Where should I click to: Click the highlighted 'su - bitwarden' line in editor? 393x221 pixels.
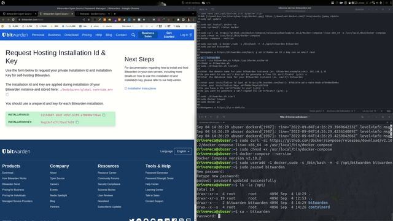pos(210,58)
